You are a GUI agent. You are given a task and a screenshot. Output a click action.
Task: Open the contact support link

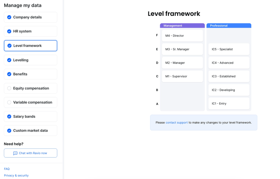click(177, 123)
